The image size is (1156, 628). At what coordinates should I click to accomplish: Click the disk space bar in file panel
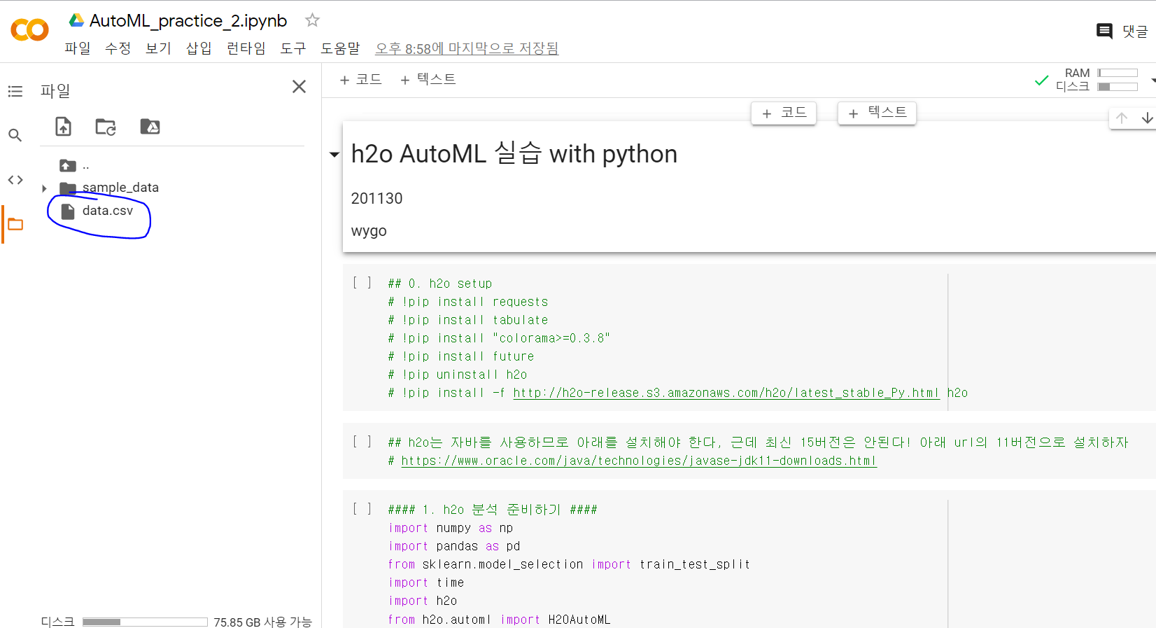145,622
